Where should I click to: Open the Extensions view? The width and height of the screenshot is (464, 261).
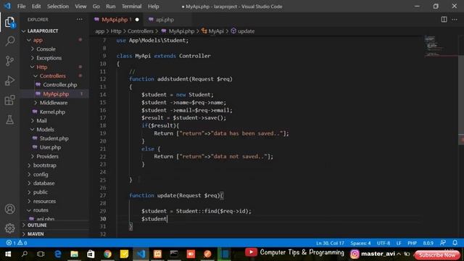[x=9, y=100]
